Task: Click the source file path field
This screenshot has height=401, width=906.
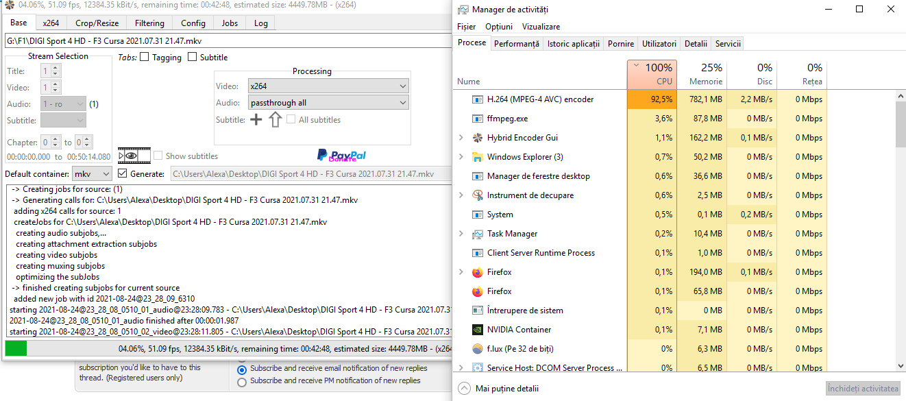Action: 226,41
